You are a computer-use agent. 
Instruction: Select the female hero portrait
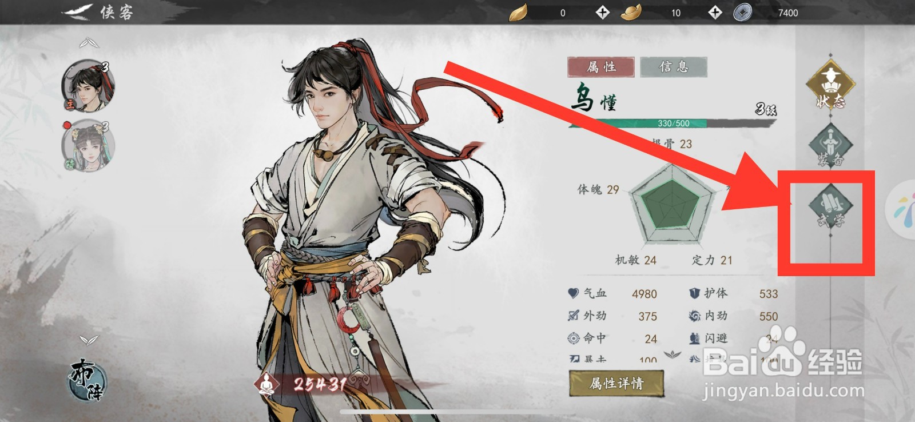(87, 145)
